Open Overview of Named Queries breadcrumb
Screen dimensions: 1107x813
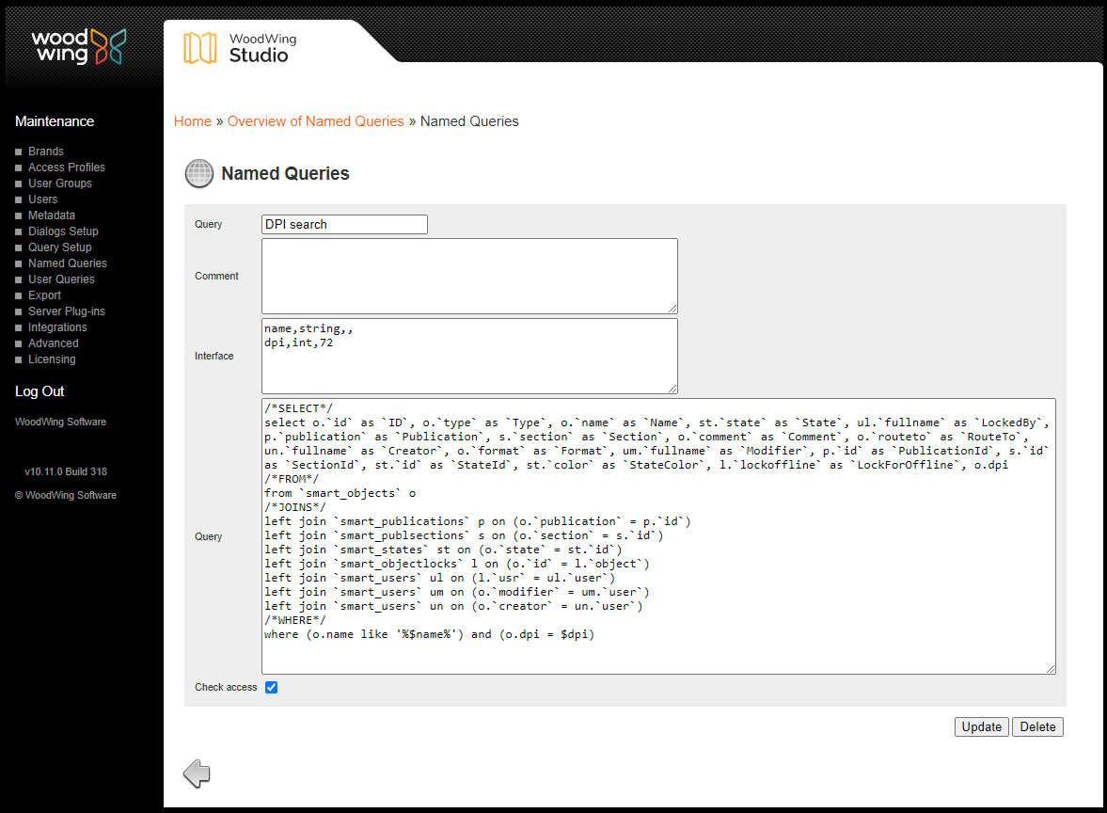pos(315,121)
